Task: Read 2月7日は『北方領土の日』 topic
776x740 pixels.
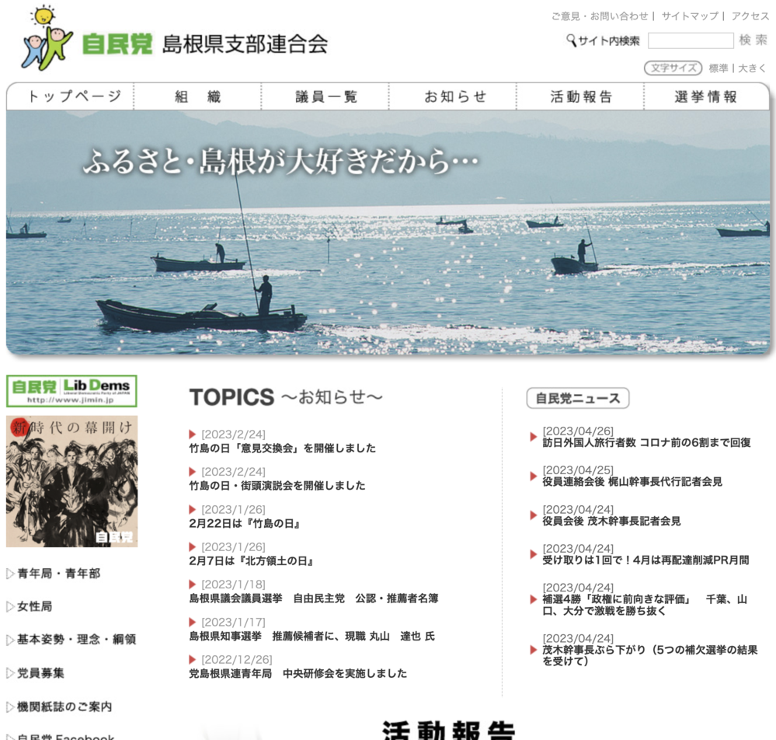Action: [245, 560]
